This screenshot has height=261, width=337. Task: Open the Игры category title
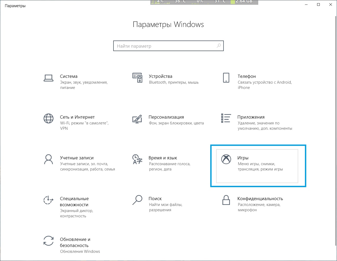[x=243, y=158]
